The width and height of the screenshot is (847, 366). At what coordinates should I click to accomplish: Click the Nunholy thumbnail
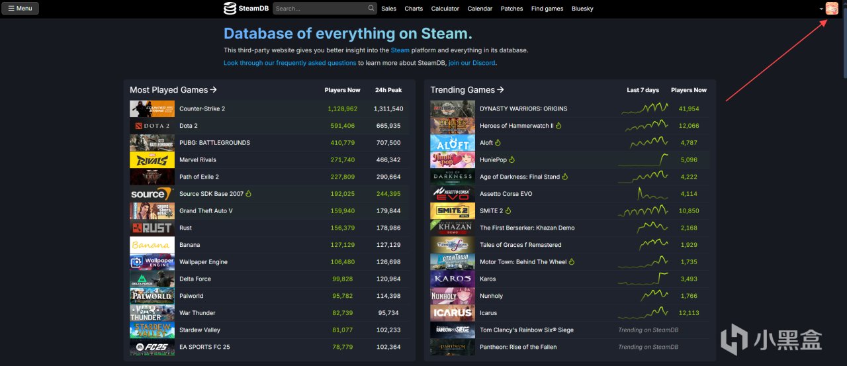coord(453,296)
